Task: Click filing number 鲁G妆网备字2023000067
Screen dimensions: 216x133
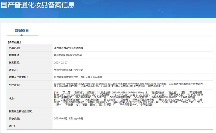Action: click(x=68, y=55)
